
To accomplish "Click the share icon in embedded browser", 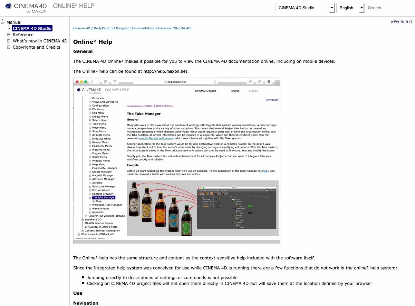I will pyautogui.click(x=250, y=82).
